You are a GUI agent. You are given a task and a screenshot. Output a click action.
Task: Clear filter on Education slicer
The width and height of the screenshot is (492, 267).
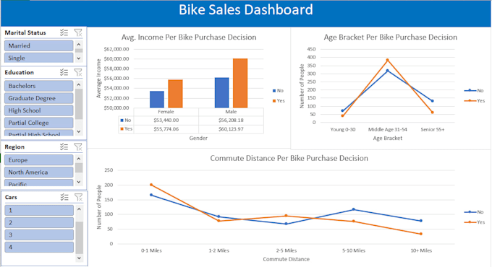78,72
